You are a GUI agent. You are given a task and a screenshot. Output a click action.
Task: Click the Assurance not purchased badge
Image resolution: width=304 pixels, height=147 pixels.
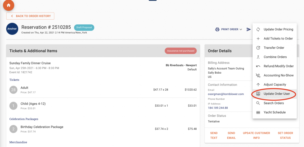click(x=181, y=51)
